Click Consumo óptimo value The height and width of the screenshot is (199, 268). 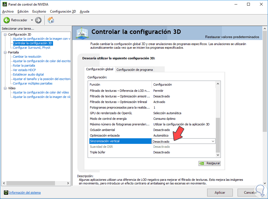164,119
